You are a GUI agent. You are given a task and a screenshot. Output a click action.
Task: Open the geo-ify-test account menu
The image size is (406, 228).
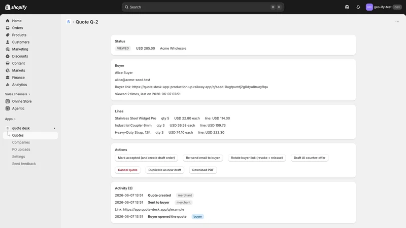[x=384, y=7]
